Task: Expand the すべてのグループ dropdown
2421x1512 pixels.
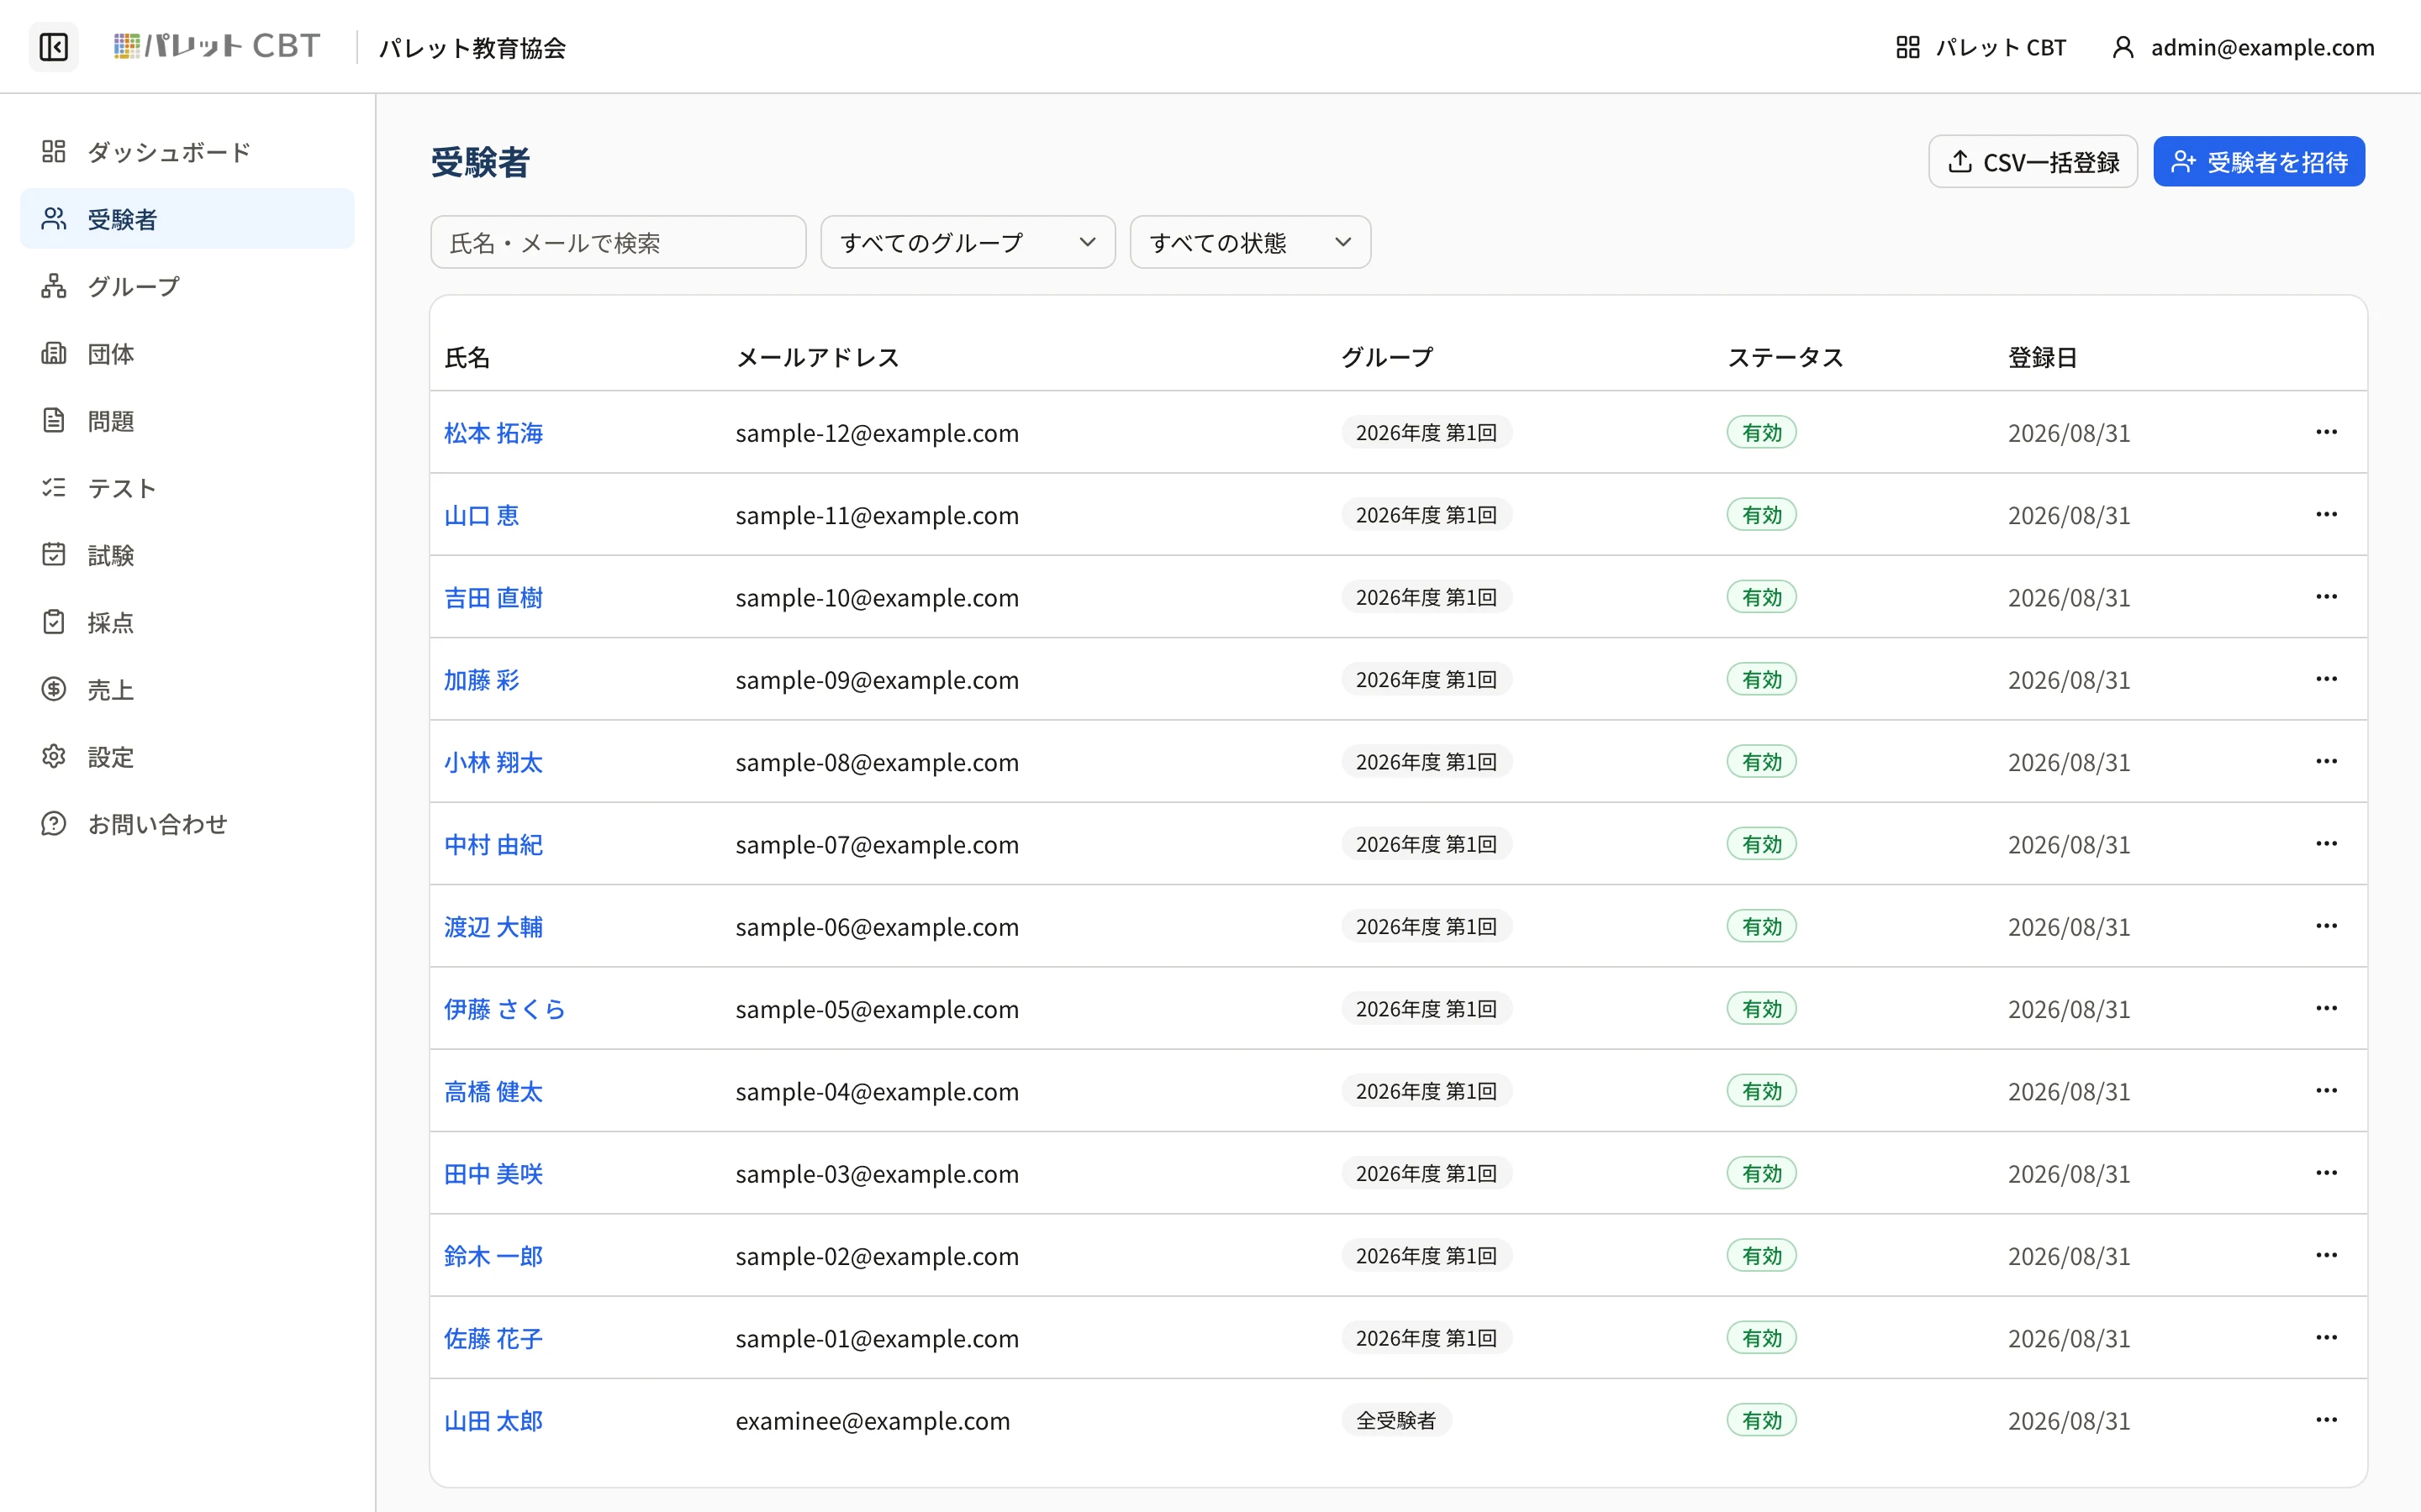Action: [x=968, y=243]
